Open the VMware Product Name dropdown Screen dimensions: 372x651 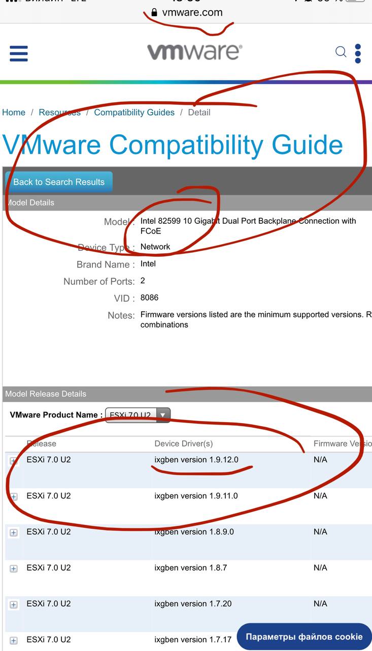click(x=138, y=415)
